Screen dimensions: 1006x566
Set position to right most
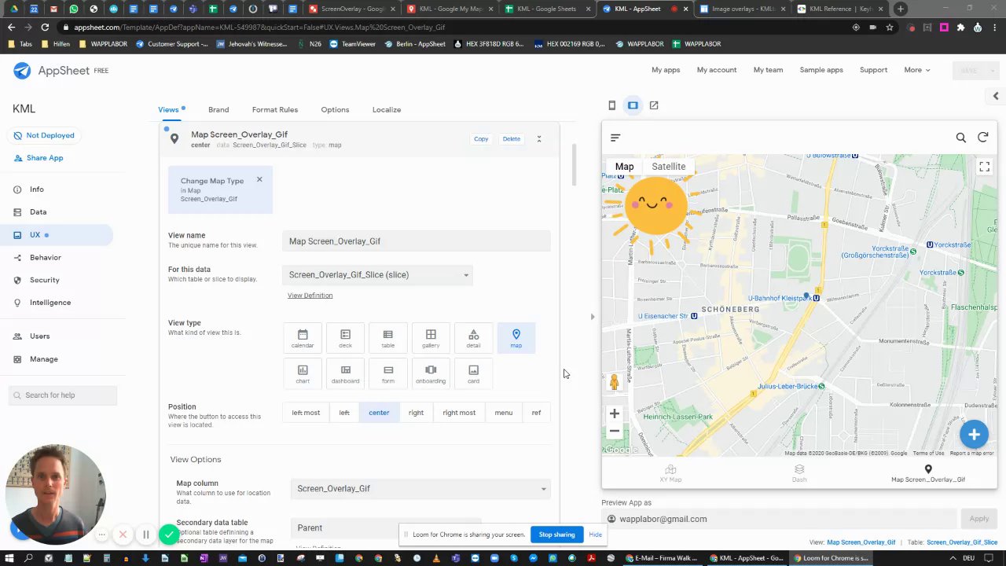(x=459, y=413)
